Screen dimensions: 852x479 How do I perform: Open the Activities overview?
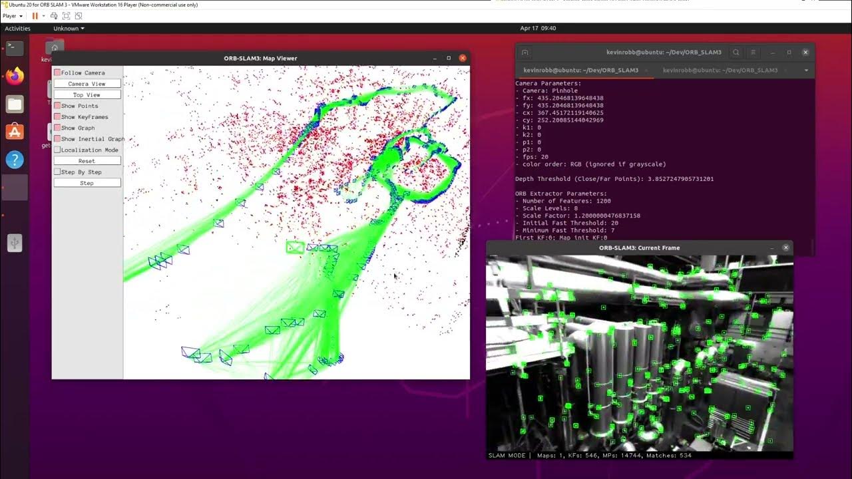point(17,29)
